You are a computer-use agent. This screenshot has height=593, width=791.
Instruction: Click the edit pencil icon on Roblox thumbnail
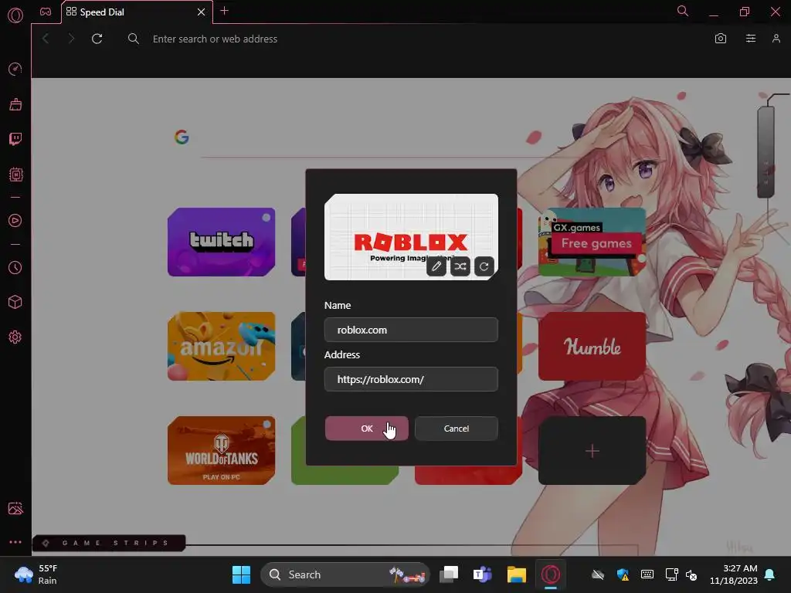436,266
